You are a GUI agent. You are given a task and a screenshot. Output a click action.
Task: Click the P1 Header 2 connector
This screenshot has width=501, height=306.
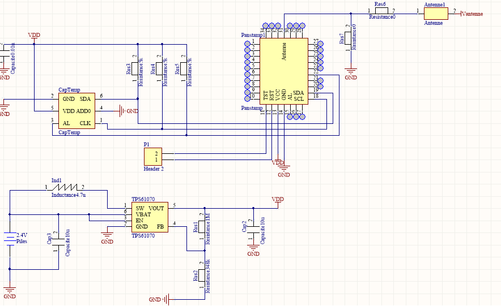click(x=154, y=156)
